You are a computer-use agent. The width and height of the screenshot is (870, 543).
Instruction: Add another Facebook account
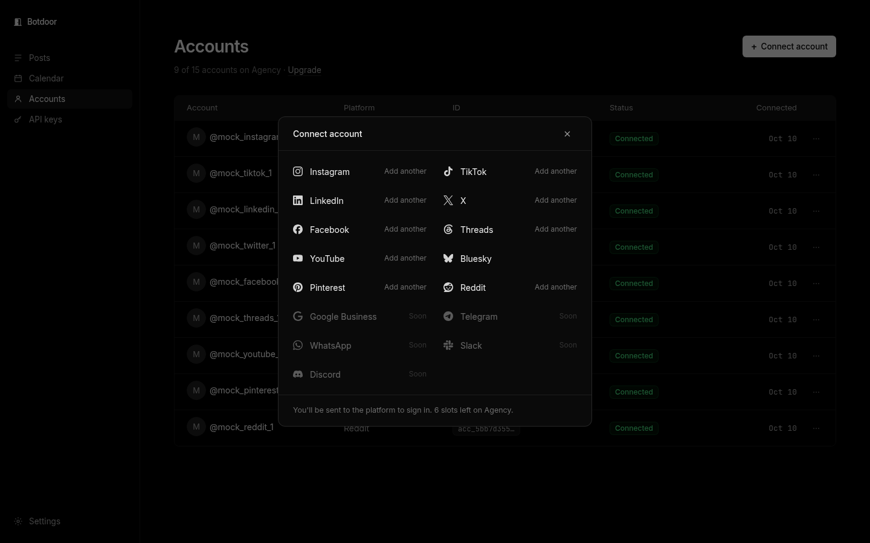click(405, 229)
